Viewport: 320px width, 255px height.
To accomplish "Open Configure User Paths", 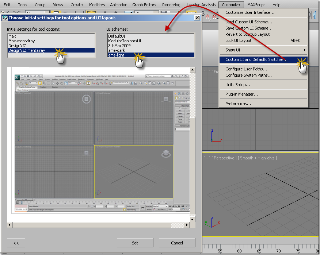I will [x=263, y=69].
